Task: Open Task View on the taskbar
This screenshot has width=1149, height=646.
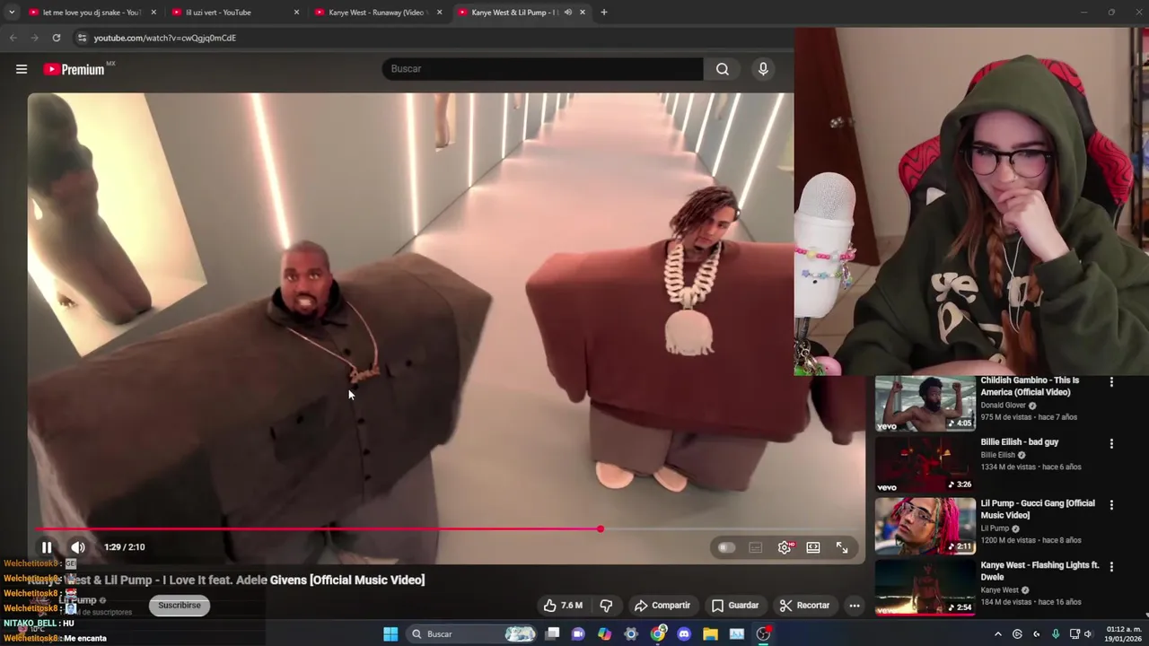Action: coord(552,634)
